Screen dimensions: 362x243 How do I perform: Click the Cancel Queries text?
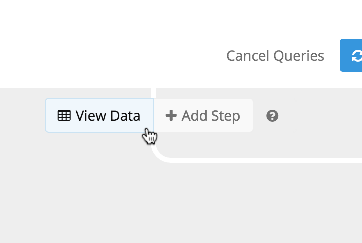pos(275,56)
